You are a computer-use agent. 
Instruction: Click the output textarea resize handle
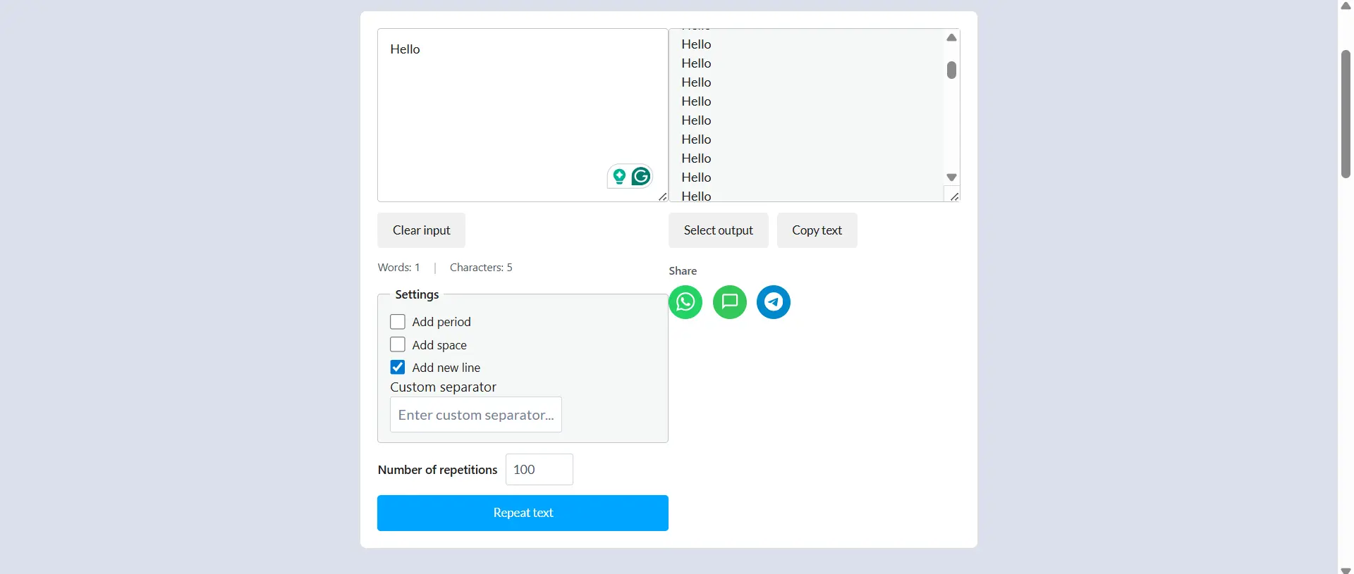(x=954, y=196)
